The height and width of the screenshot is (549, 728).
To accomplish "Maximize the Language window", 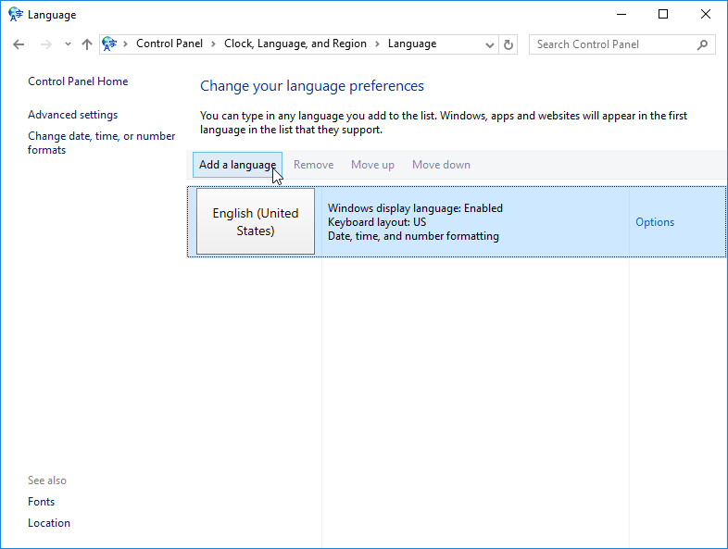I will point(663,14).
